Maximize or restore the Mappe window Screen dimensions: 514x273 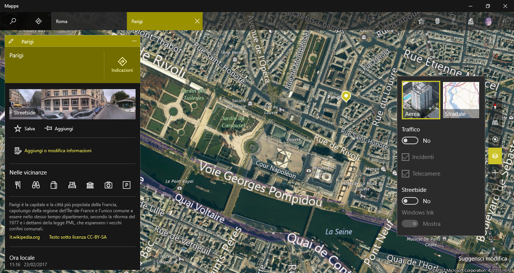click(x=488, y=6)
